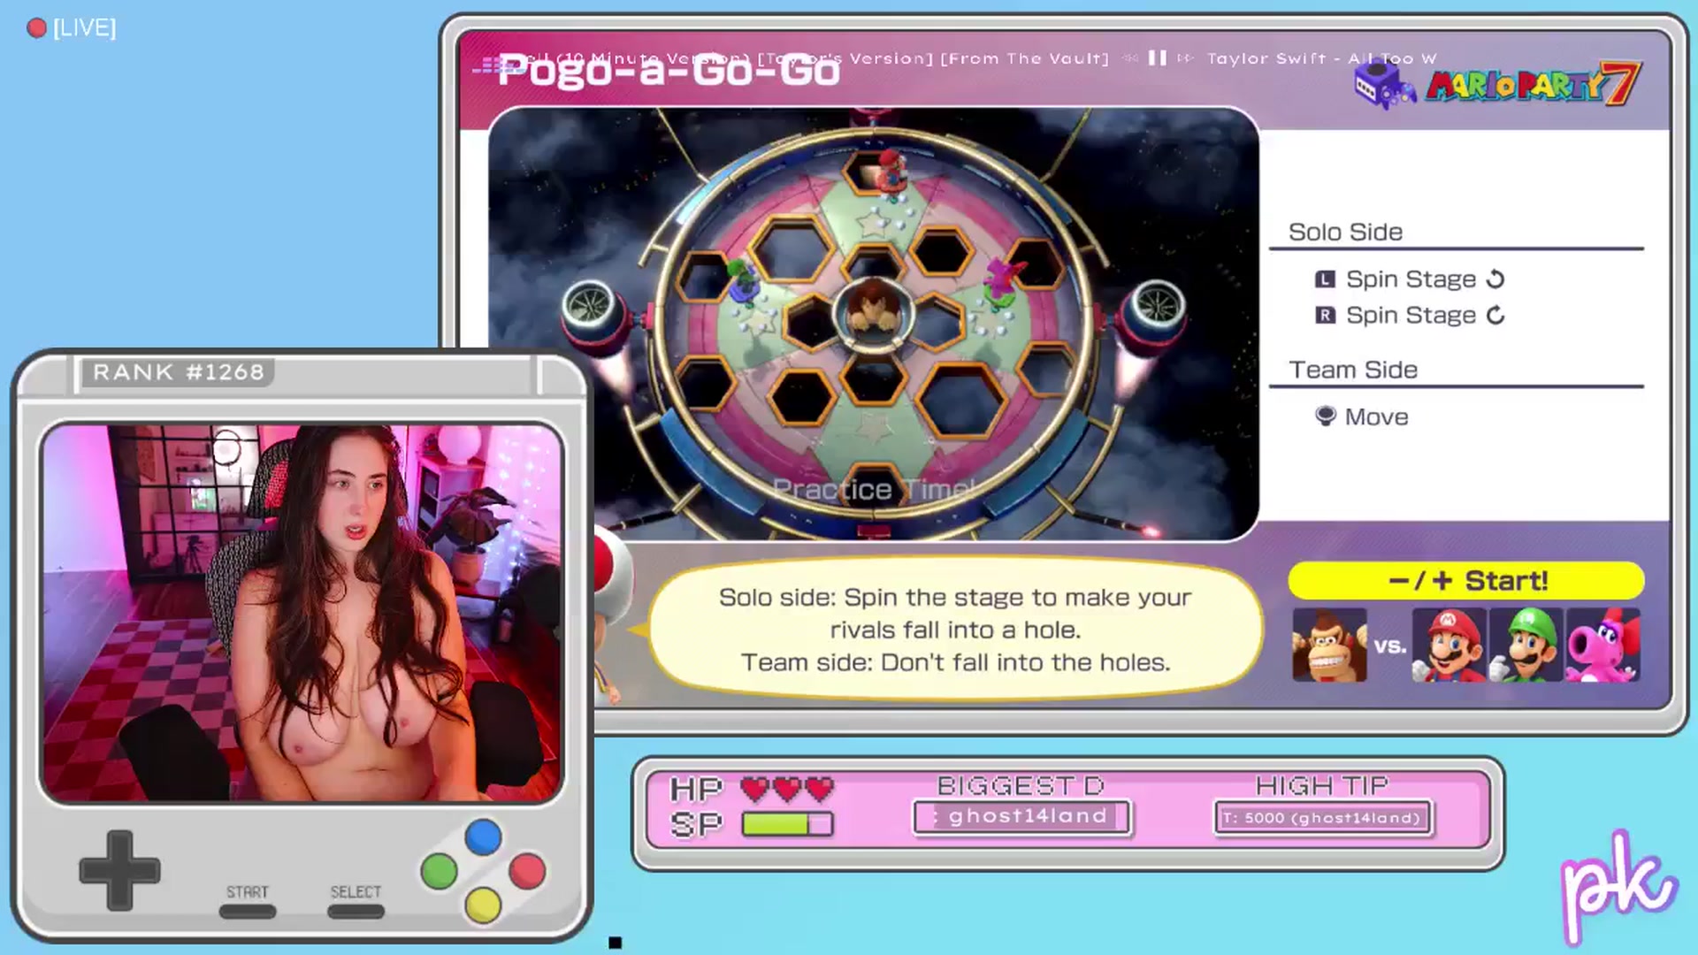Screen dimensions: 1698x955
Task: Click the BIGGEST D ghost14land field
Action: tap(1021, 817)
